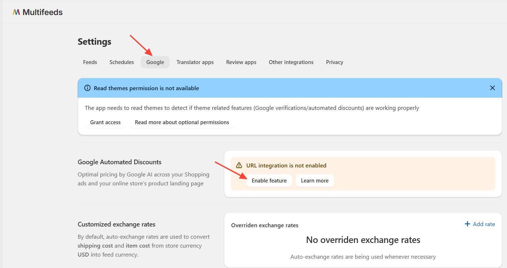The height and width of the screenshot is (268, 507).
Task: Click the 'No overriden exchange rates' message
Action: pyautogui.click(x=363, y=240)
